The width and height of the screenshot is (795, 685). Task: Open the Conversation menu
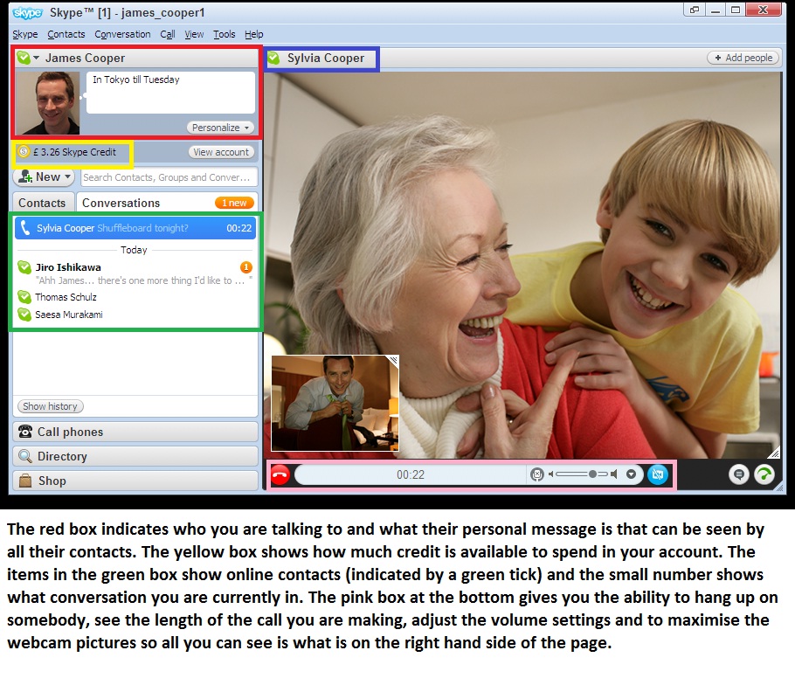tap(122, 34)
